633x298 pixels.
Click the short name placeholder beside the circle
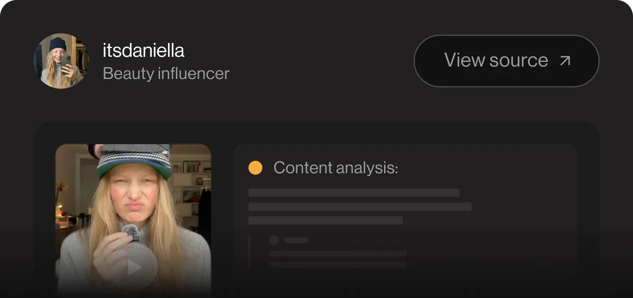[x=296, y=240]
